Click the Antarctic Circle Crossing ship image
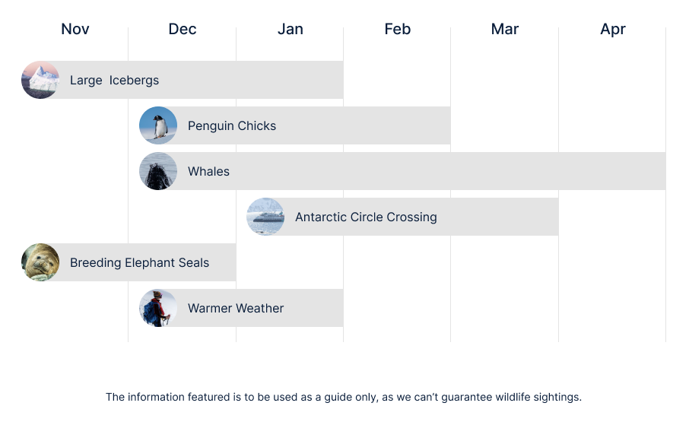Viewport: 689px width, 425px height. pos(265,217)
